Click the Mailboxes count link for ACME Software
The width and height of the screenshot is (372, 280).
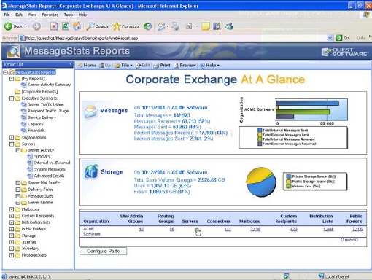point(255,229)
